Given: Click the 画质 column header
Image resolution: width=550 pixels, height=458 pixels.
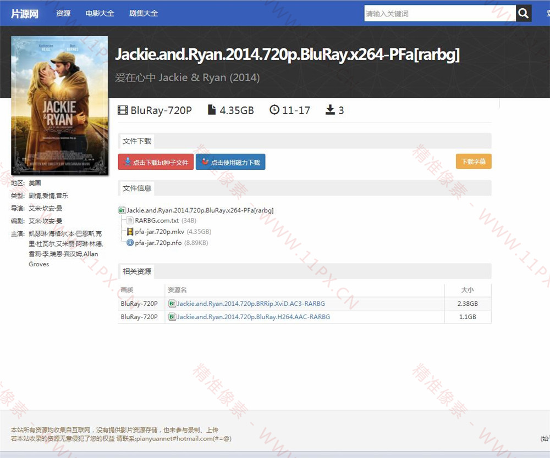Looking at the screenshot, I should pos(127,290).
